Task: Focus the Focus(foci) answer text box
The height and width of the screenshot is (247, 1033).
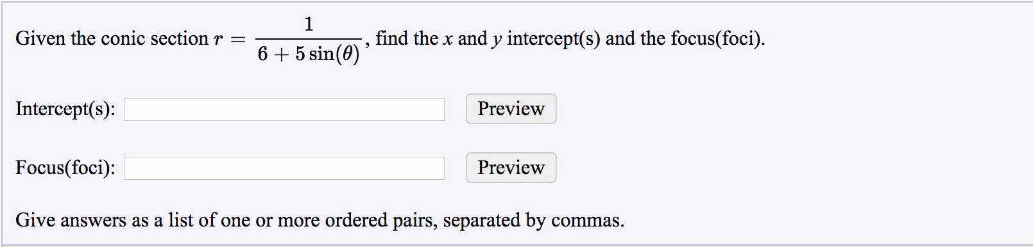Action: coord(284,168)
